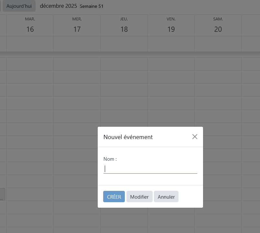Select the MAR. 16 day header
The height and width of the screenshot is (233, 260).
tap(30, 26)
